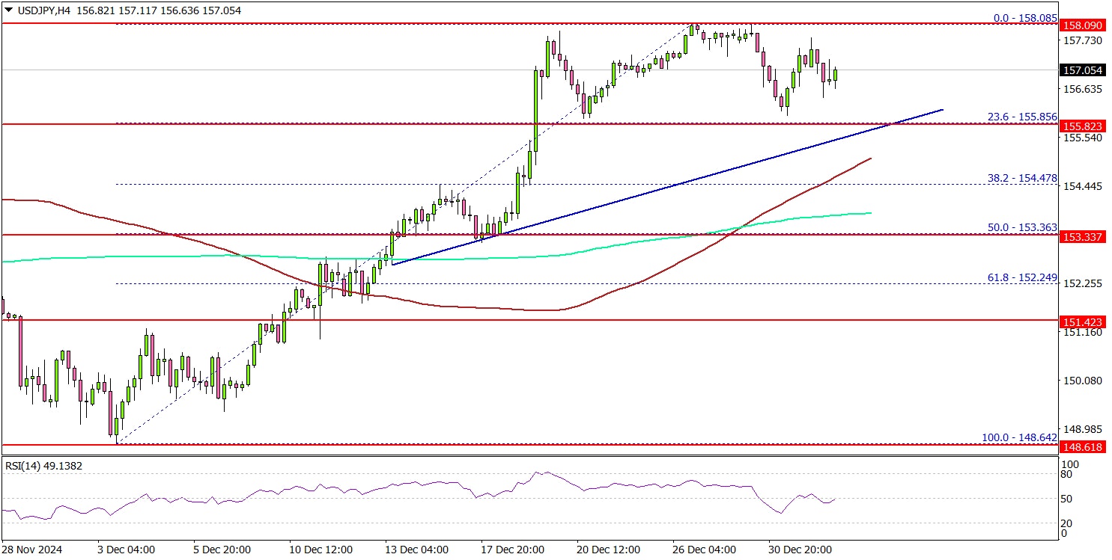The height and width of the screenshot is (560, 1112).
Task: Select the Fibonacci 61.8 - 152.249 label
Action: [x=1019, y=277]
